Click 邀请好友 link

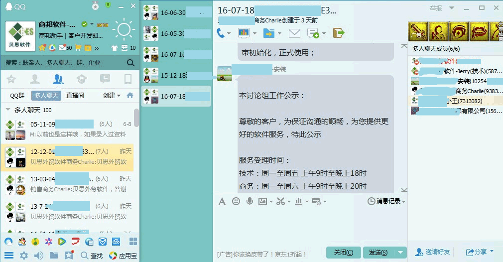(432, 252)
